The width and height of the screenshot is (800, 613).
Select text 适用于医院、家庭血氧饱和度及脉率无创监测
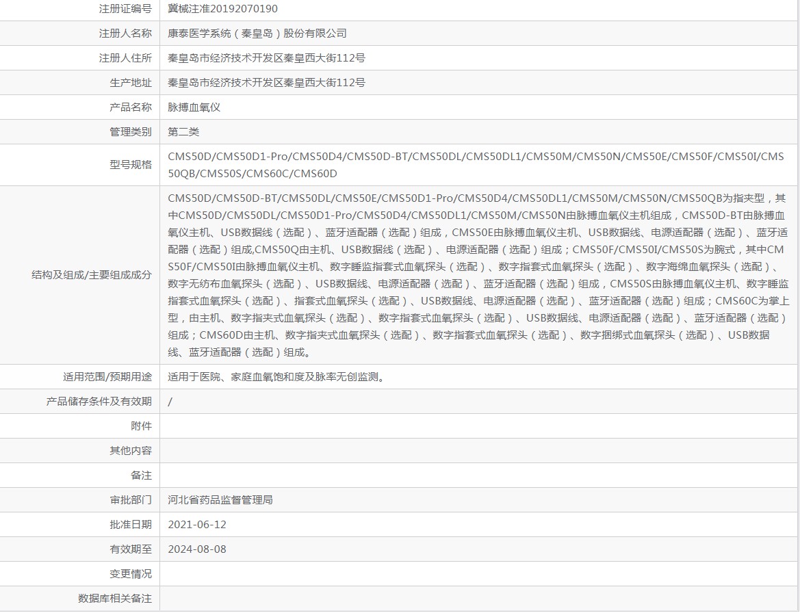click(276, 377)
